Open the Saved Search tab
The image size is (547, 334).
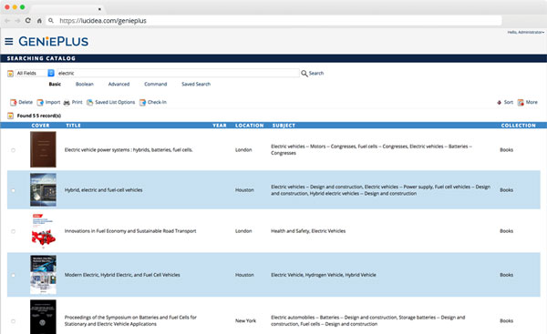[196, 84]
